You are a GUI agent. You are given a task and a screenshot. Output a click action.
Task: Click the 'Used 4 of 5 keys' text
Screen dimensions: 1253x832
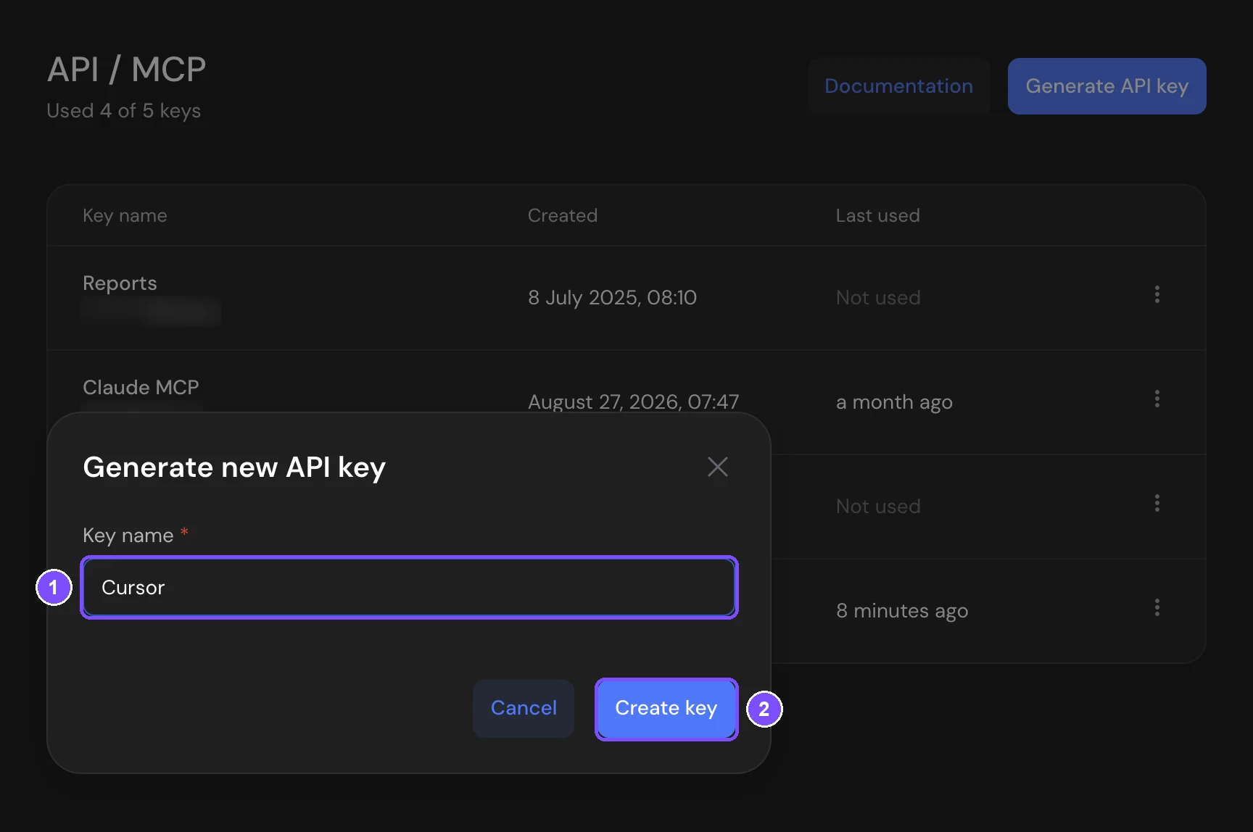[x=123, y=111]
